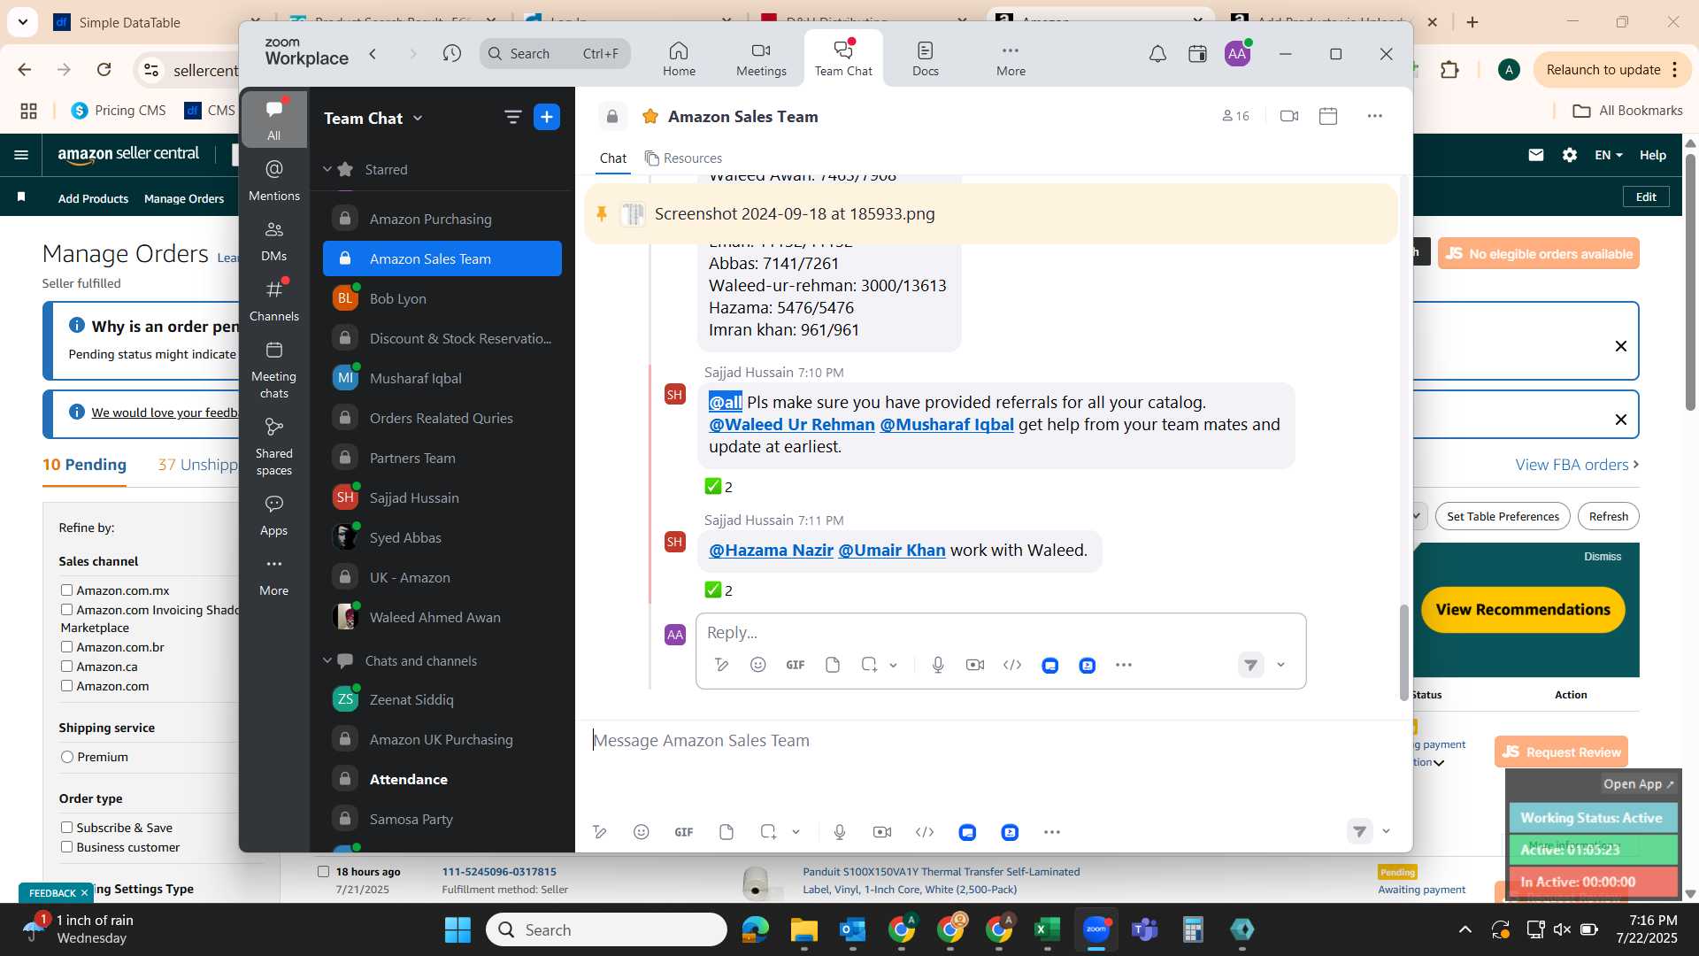This screenshot has height=956, width=1699.
Task: Open the More menu in Zoom top bar
Action: tap(1011, 58)
